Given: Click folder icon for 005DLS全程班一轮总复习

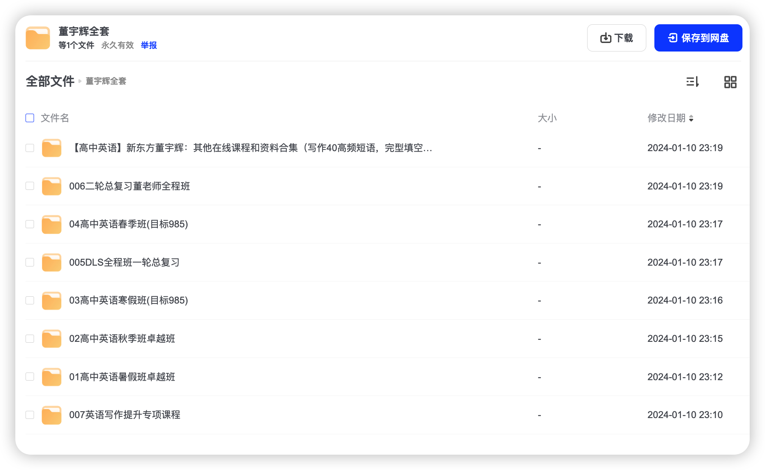Looking at the screenshot, I should [x=51, y=262].
